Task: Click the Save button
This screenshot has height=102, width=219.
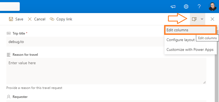Action: 16,19
